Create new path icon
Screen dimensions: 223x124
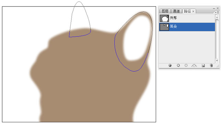coord(203,65)
